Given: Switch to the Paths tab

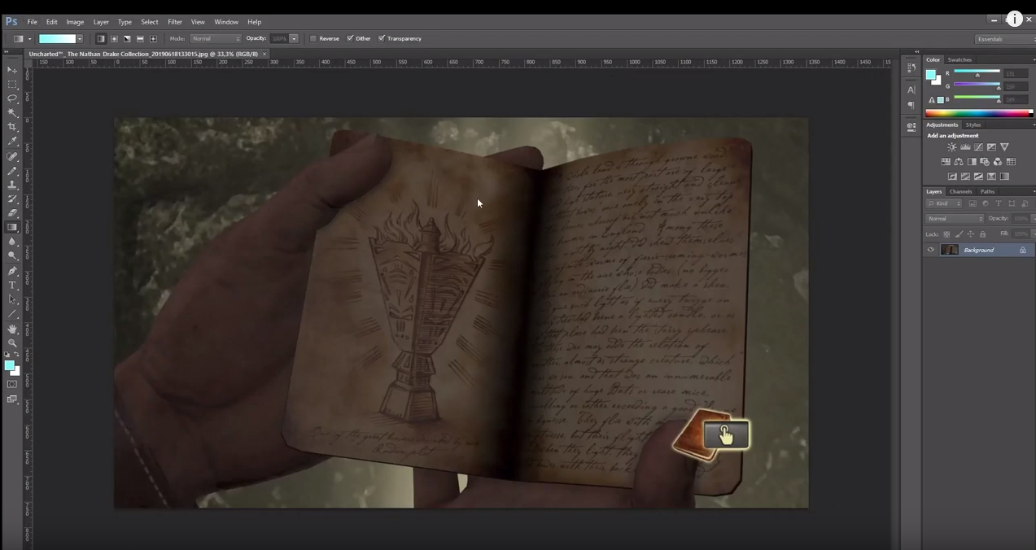Looking at the screenshot, I should (x=987, y=191).
